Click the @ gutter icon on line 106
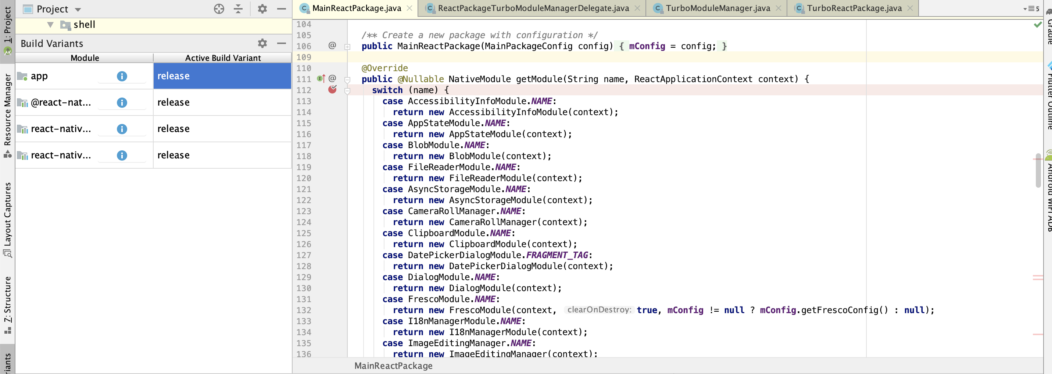The image size is (1052, 374). pyautogui.click(x=332, y=45)
